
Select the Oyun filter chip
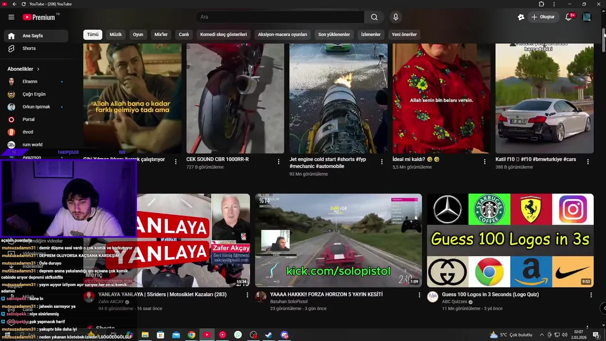click(138, 35)
